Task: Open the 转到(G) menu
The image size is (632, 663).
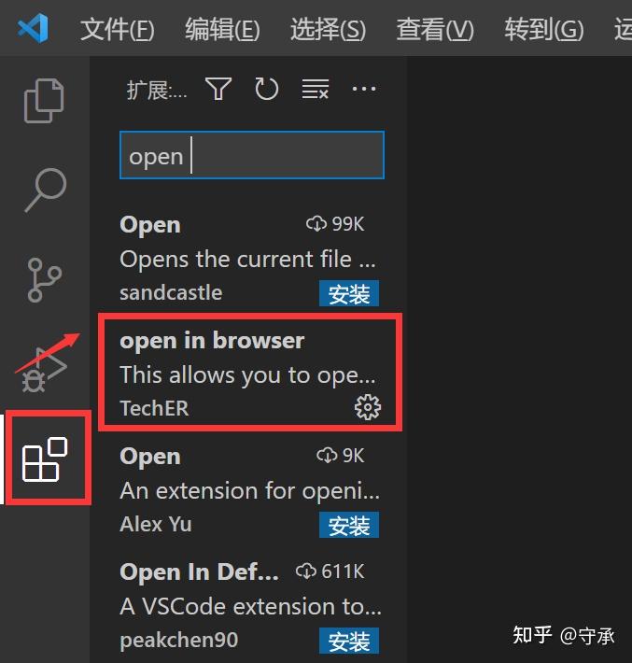Action: point(543,30)
